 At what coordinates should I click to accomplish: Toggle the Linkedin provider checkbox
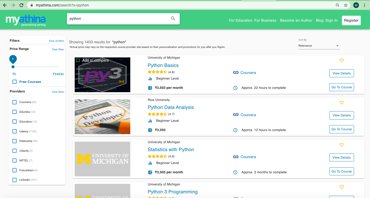15,180
